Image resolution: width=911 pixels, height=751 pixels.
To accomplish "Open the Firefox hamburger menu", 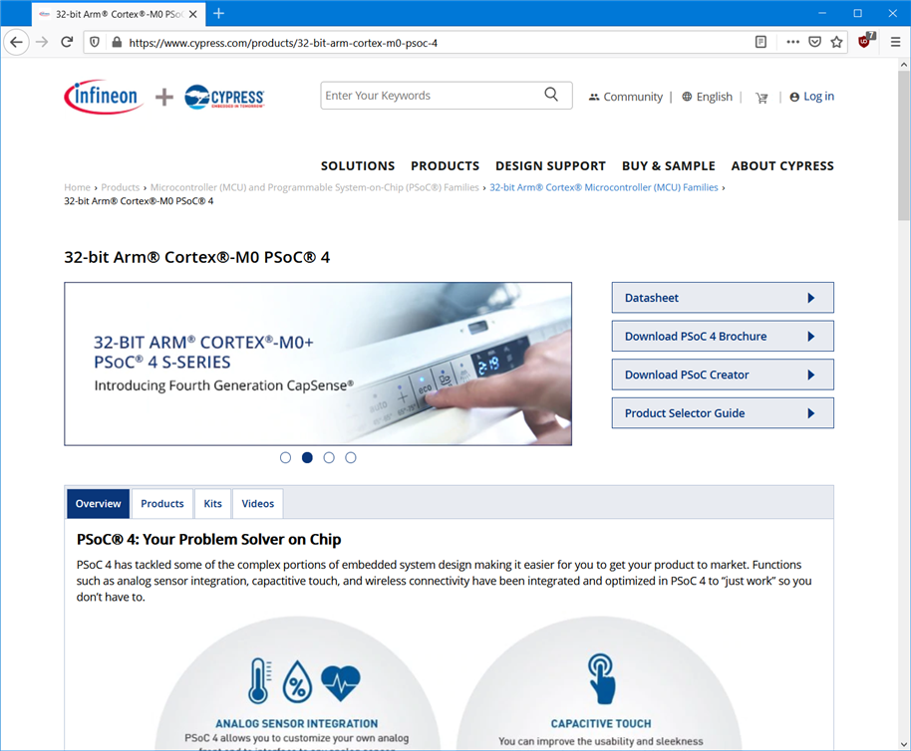I will click(895, 42).
